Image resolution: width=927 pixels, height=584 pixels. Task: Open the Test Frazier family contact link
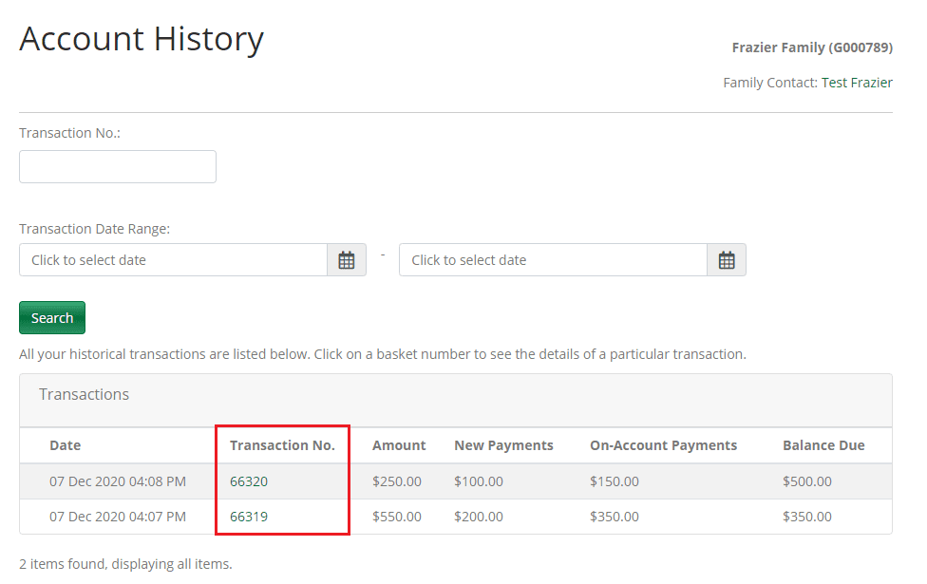(857, 83)
